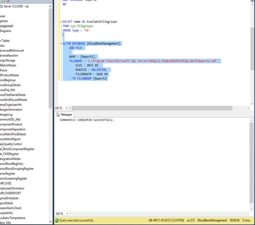Click the 'FILEGROWTH = 1024 KB' code line
The image size is (255, 225).
(x=92, y=74)
